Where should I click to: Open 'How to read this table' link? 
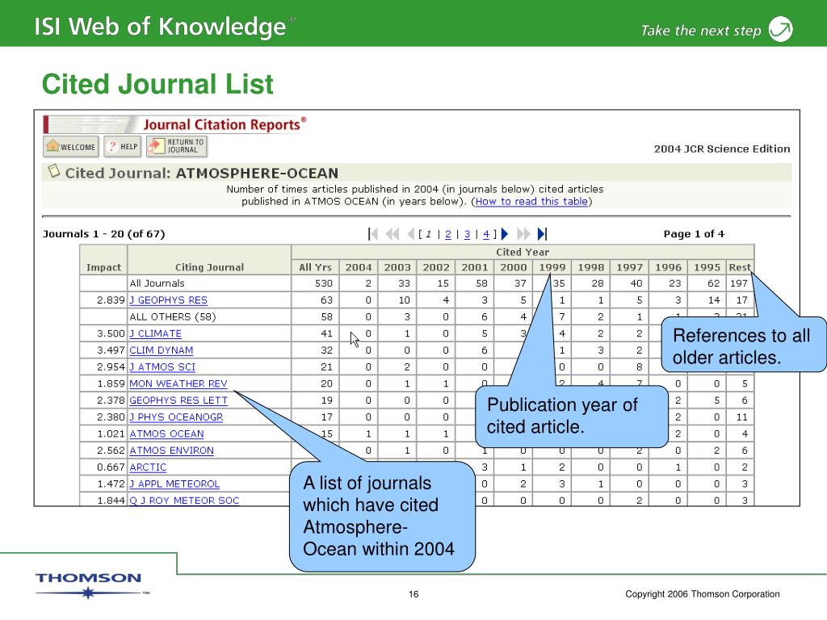tap(531, 201)
